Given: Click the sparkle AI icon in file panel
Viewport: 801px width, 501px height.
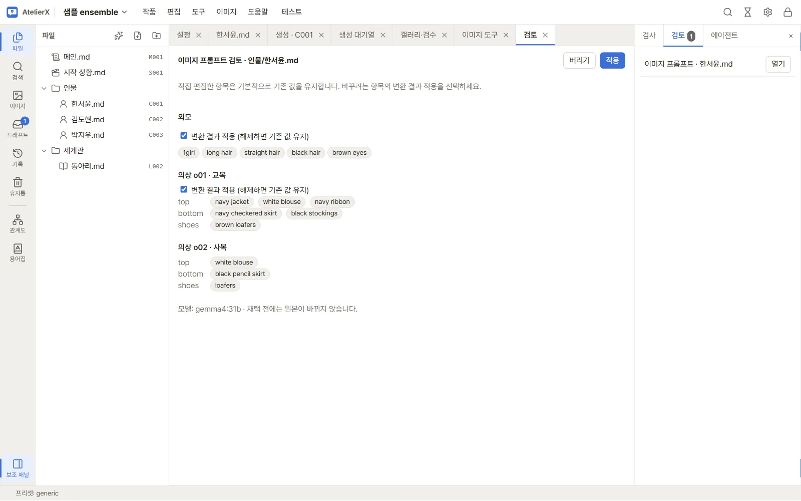Looking at the screenshot, I should [x=119, y=36].
